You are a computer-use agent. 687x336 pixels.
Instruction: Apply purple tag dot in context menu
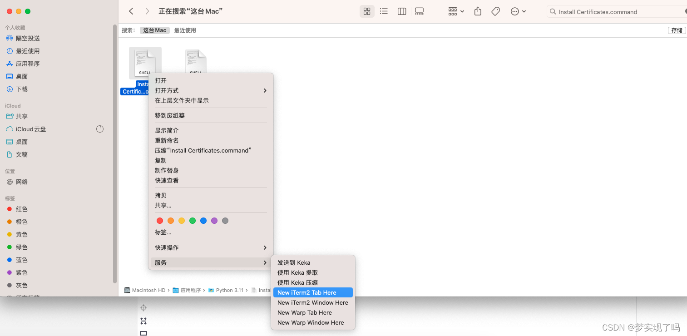point(214,221)
